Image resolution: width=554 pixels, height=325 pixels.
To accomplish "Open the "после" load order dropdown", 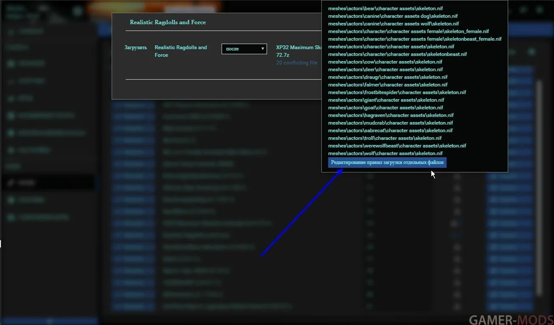I will [244, 49].
